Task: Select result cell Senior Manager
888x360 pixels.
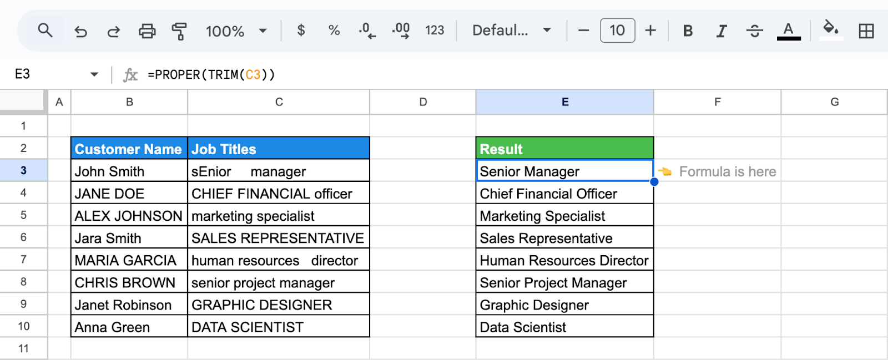Action: pyautogui.click(x=565, y=171)
